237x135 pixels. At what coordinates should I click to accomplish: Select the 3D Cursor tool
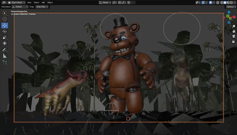coord(4,19)
